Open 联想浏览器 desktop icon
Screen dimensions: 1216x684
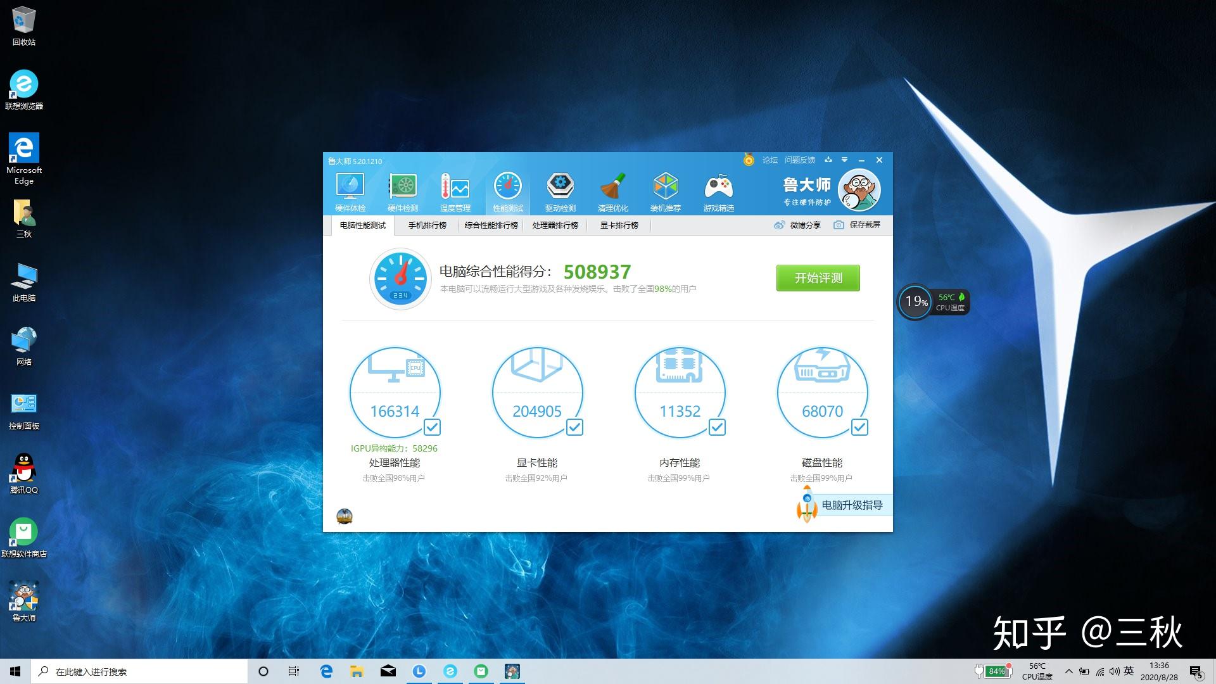coord(24,90)
